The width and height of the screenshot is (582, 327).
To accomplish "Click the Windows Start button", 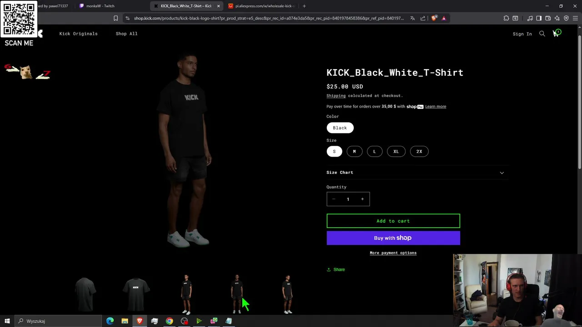I will pyautogui.click(x=7, y=321).
